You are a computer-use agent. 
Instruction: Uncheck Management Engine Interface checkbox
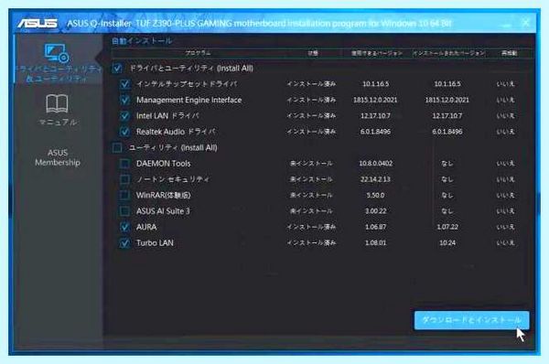124,100
